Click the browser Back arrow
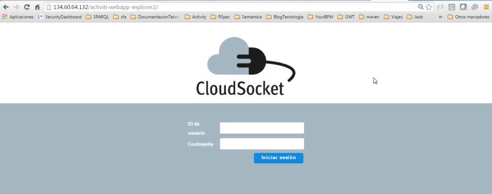The height and width of the screenshot is (194, 492). click(x=6, y=7)
